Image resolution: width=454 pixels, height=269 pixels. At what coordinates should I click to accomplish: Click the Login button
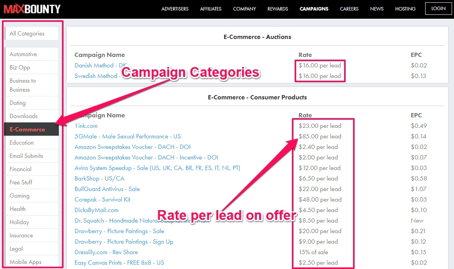pyautogui.click(x=438, y=9)
